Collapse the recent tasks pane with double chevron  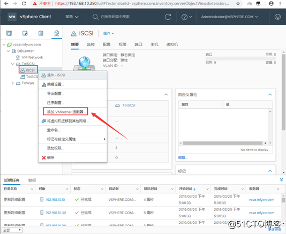tap(281, 179)
